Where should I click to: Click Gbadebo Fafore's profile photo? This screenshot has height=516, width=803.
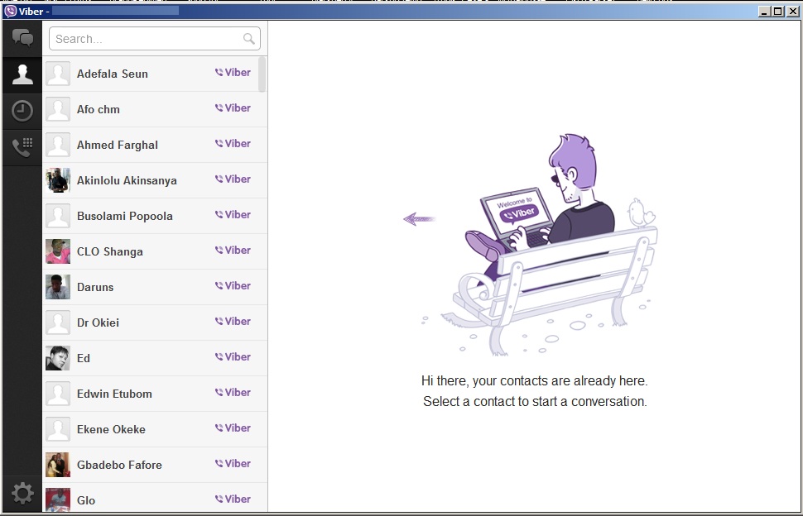coord(58,465)
